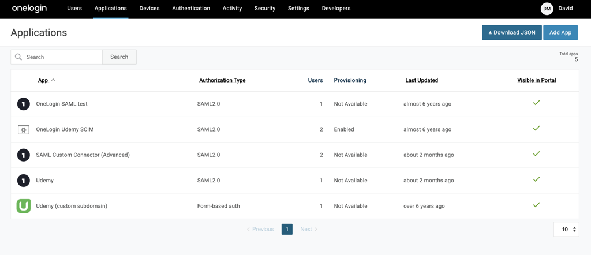Open the David account name menu
The width and height of the screenshot is (591, 255).
566,8
